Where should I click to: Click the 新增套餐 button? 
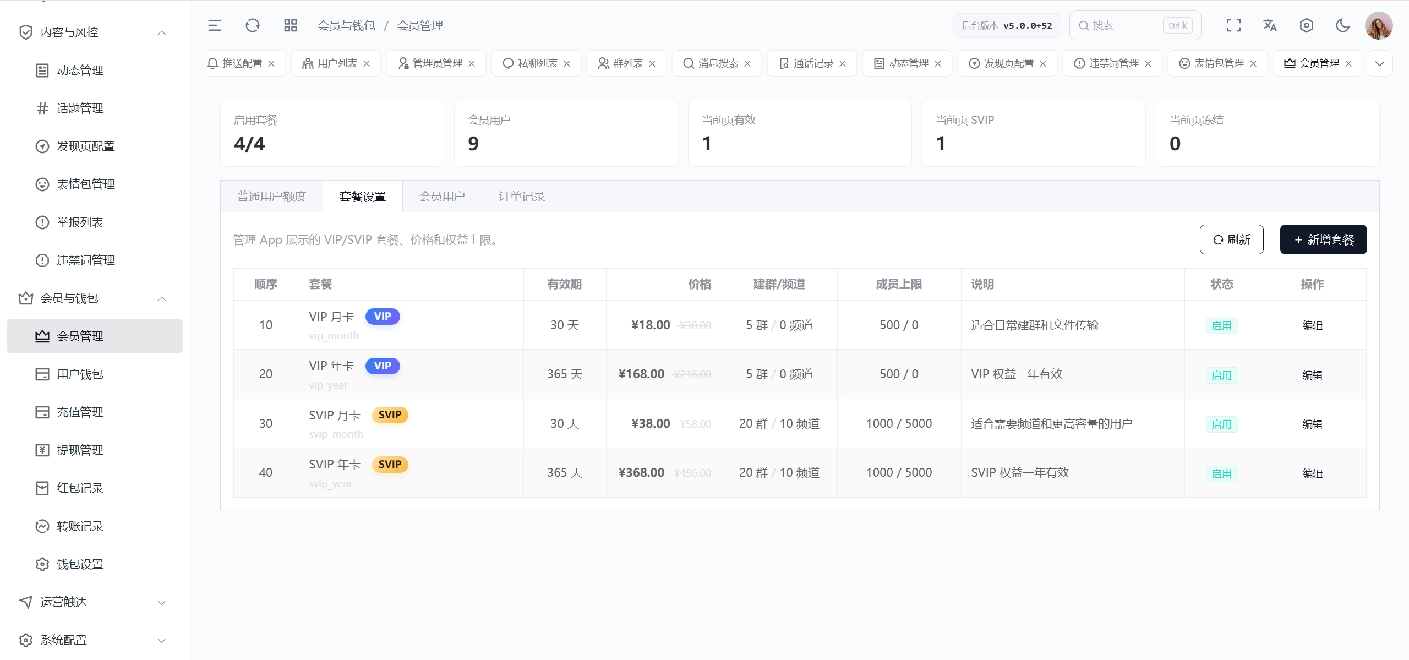click(1324, 239)
